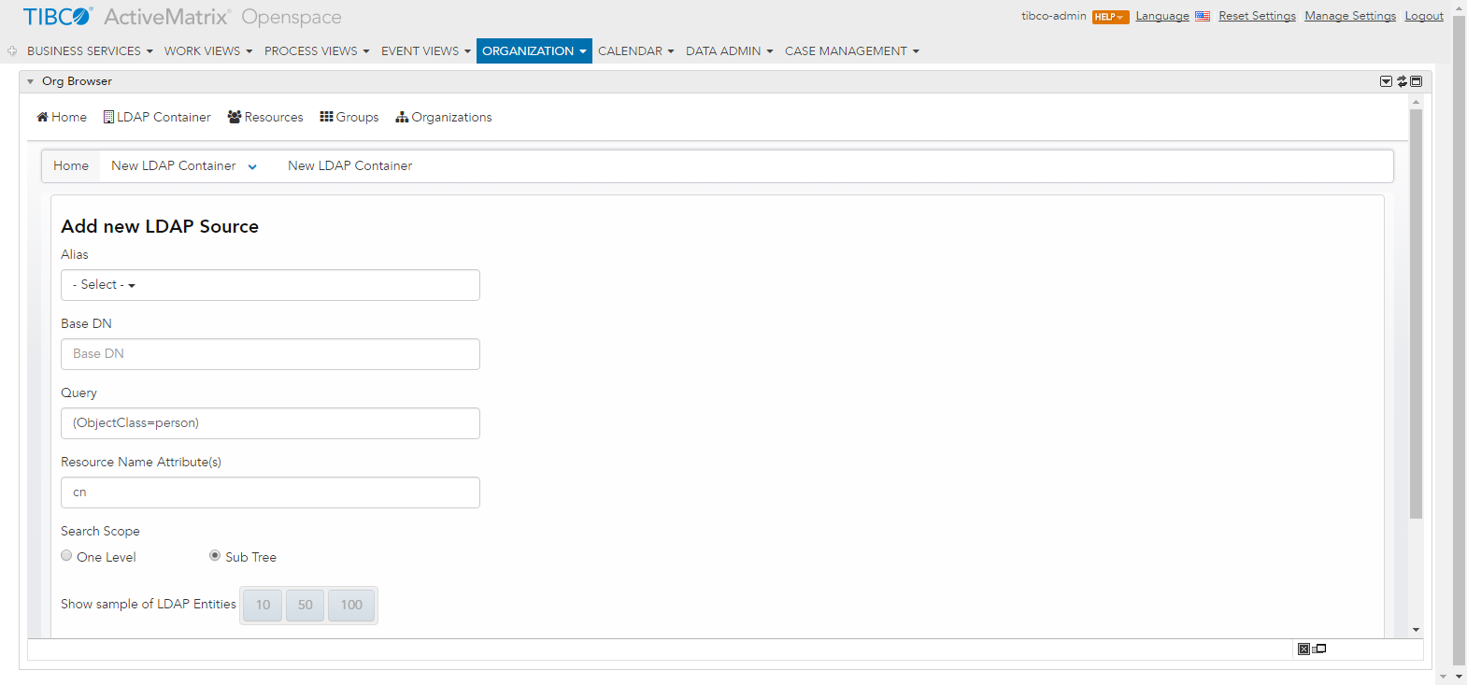Viewport: 1467px width, 685px height.
Task: Go to the Groups section
Action: pos(349,117)
